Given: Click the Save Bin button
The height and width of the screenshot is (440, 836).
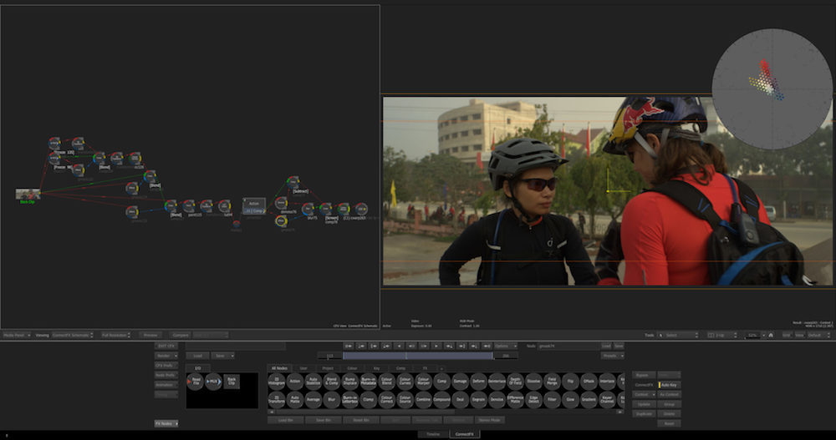Looking at the screenshot, I should pyautogui.click(x=323, y=420).
